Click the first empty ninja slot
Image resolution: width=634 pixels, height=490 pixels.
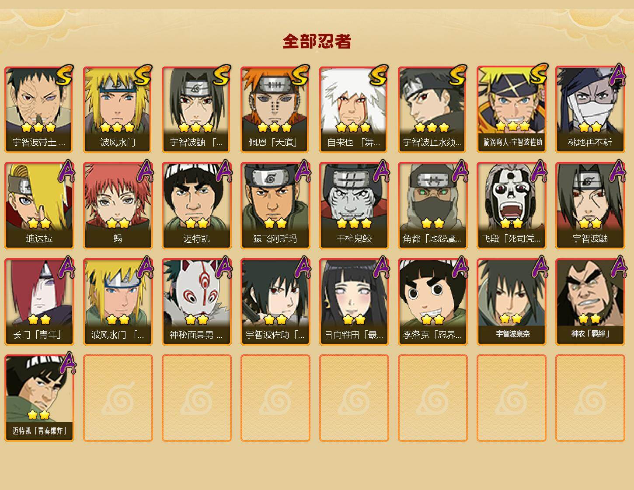[118, 398]
